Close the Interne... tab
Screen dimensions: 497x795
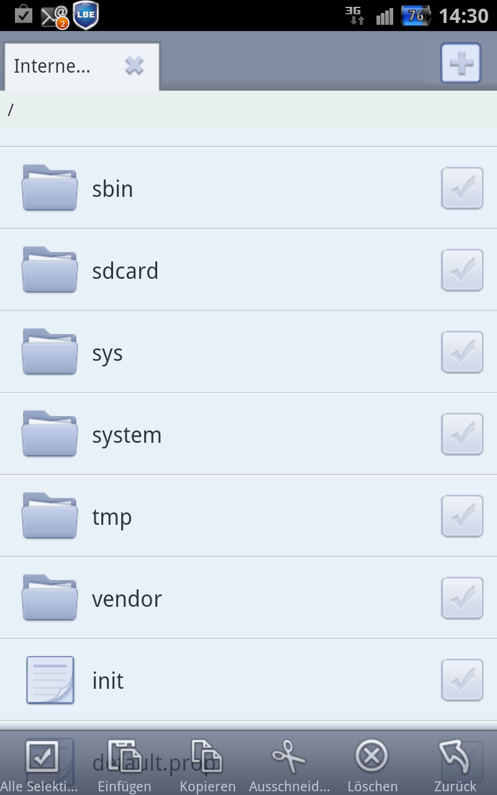[x=134, y=66]
